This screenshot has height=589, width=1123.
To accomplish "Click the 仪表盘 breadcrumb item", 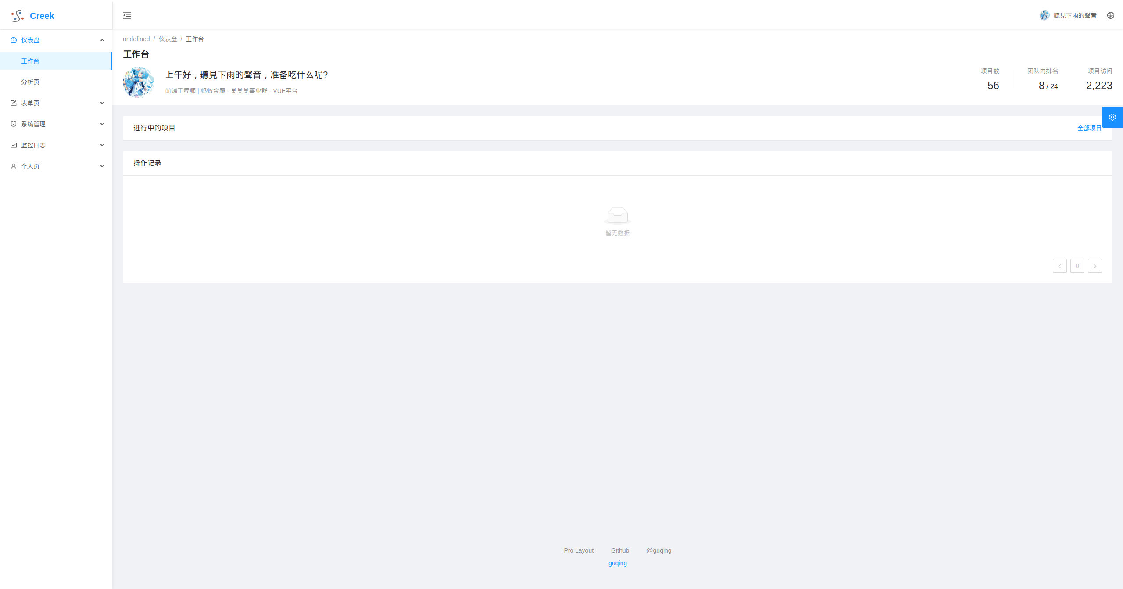I will point(168,39).
